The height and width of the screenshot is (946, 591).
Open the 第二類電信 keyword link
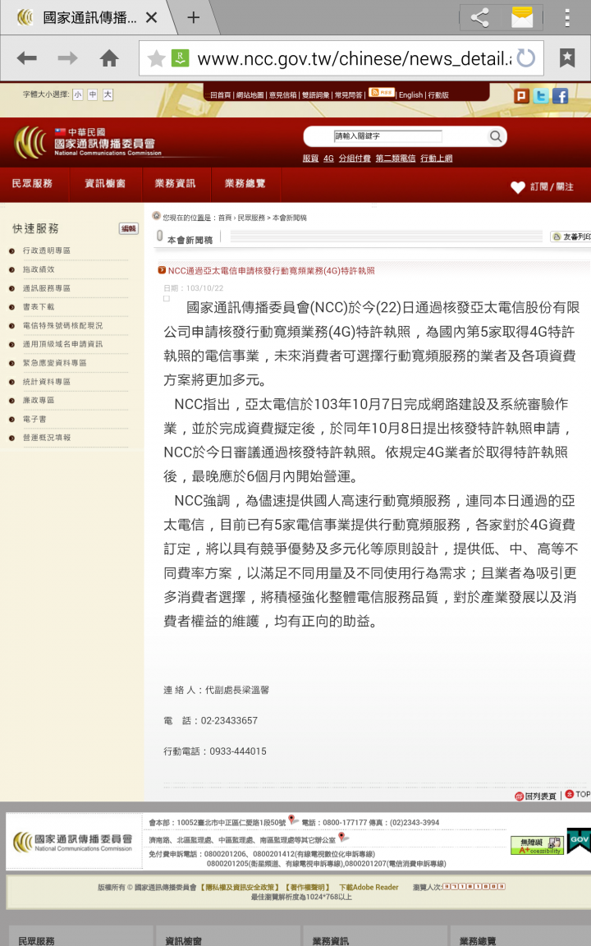(x=396, y=158)
